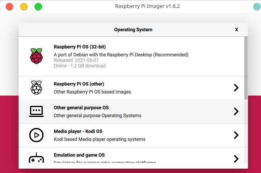Click the Raspberry Pi Imager v1.6.2 window title

coord(148,6)
